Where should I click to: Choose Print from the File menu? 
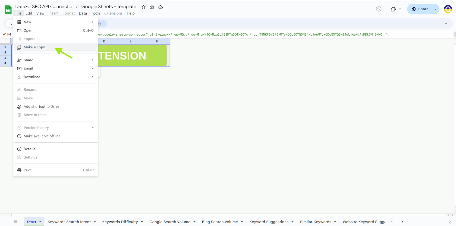coord(56,170)
